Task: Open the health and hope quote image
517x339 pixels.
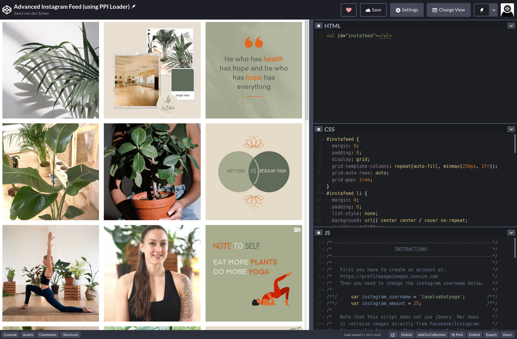Action: click(x=254, y=70)
